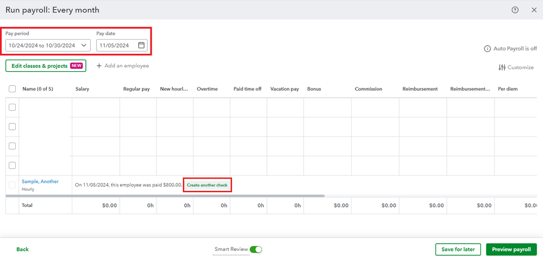The image size is (543, 259).
Task: Click the horizontal table scrollbar
Action: tap(165, 195)
